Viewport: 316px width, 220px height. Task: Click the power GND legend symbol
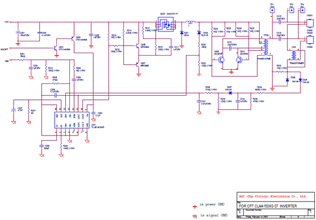194,206
